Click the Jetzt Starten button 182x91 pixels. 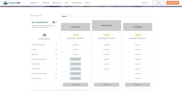point(173,3)
